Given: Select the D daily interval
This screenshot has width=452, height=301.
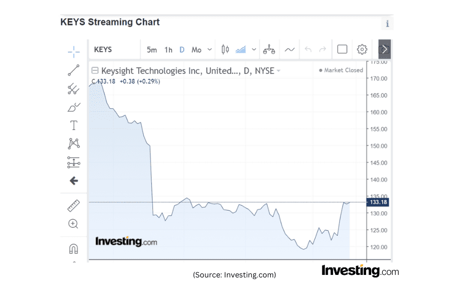Looking at the screenshot, I should (182, 50).
